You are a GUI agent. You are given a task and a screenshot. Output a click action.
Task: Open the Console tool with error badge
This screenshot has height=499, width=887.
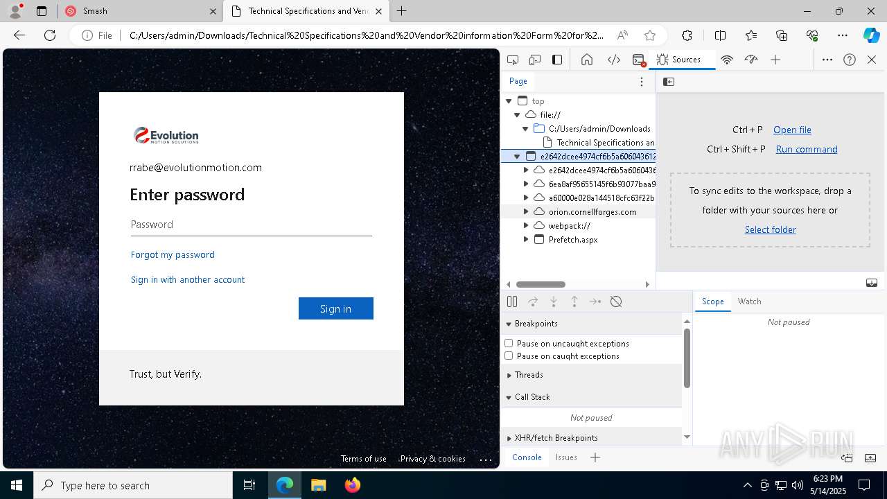pyautogui.click(x=639, y=60)
